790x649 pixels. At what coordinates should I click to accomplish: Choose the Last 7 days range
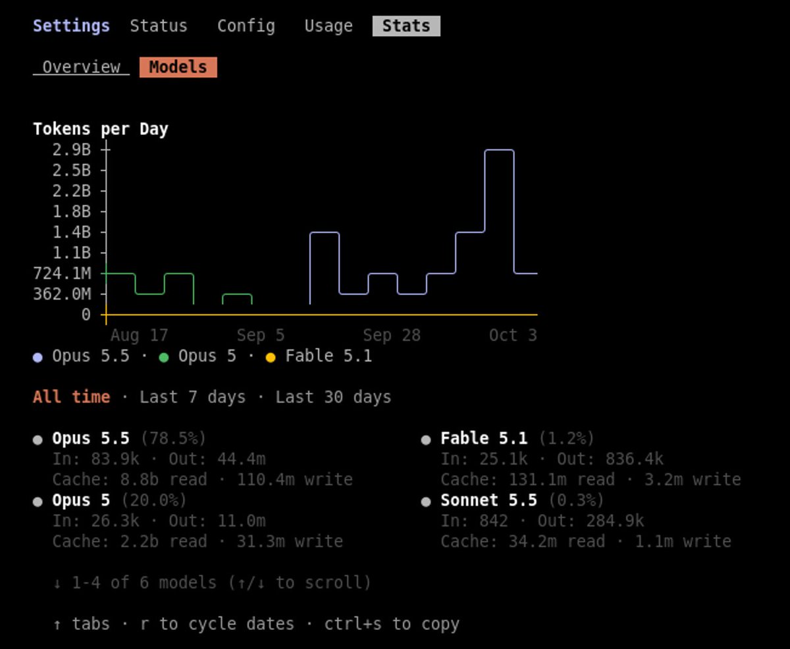[192, 397]
